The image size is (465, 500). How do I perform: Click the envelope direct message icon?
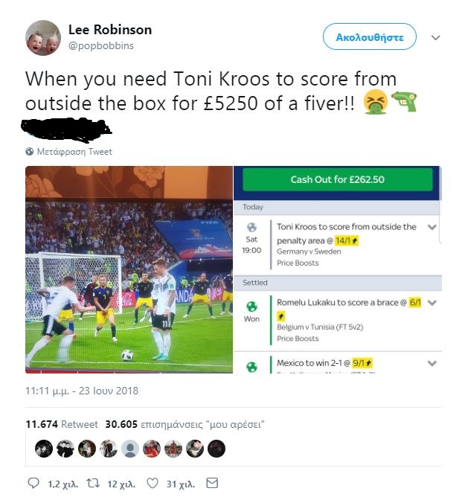[212, 483]
